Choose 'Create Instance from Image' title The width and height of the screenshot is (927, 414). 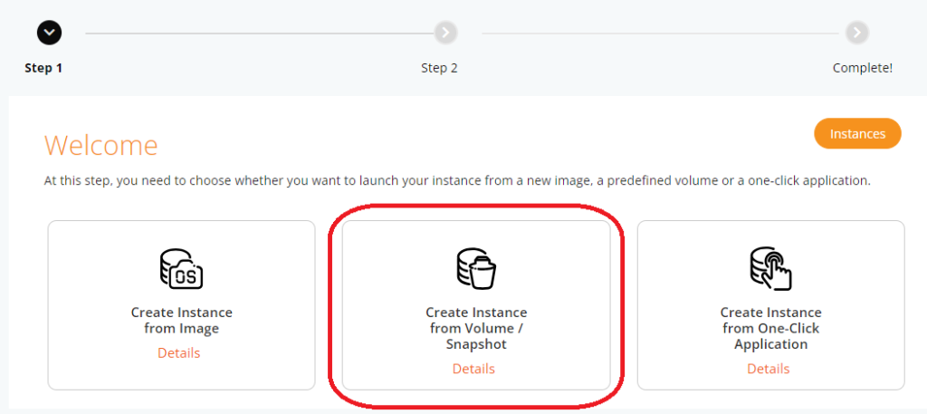coord(181,320)
